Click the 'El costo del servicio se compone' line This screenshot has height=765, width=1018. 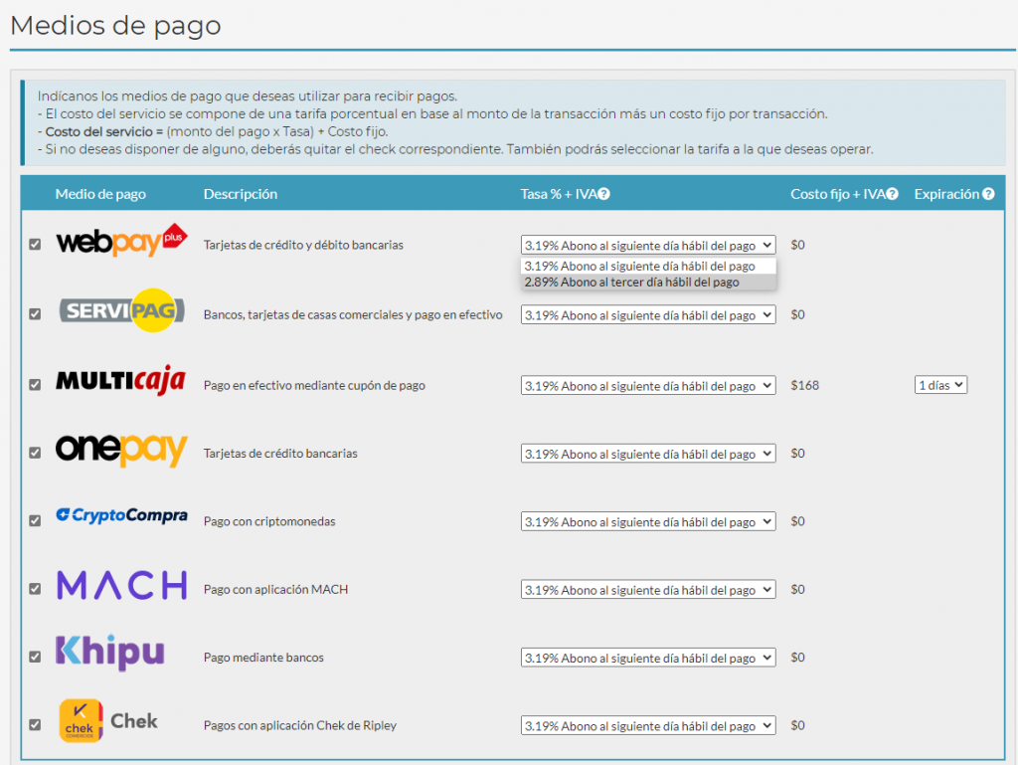[x=433, y=114]
